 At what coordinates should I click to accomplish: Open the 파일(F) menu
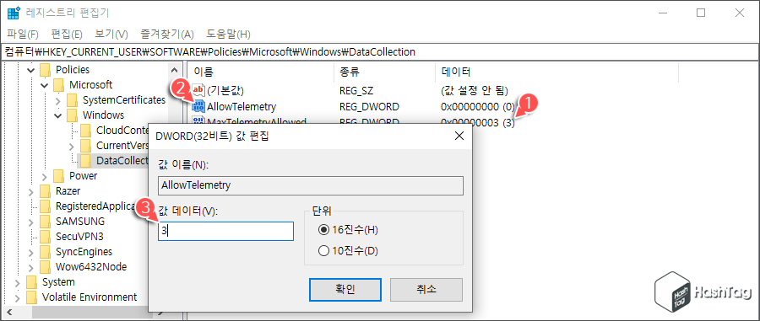click(x=23, y=35)
